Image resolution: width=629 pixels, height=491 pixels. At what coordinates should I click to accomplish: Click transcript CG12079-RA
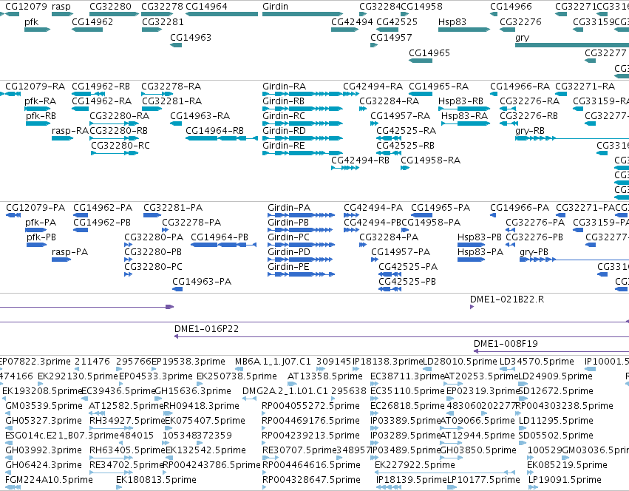(x=35, y=87)
